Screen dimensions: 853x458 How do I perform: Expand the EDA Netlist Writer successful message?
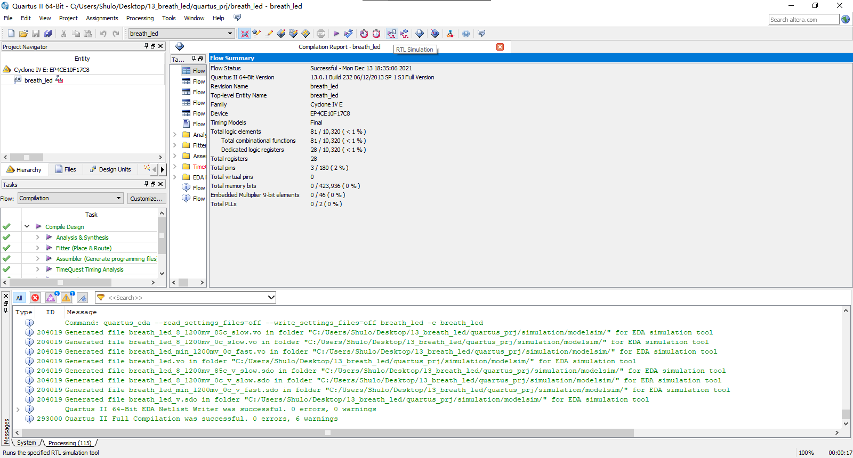coord(18,409)
